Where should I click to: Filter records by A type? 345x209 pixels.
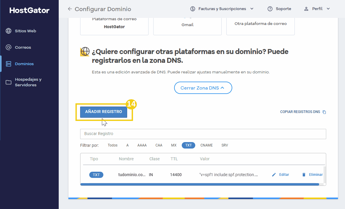click(127, 145)
